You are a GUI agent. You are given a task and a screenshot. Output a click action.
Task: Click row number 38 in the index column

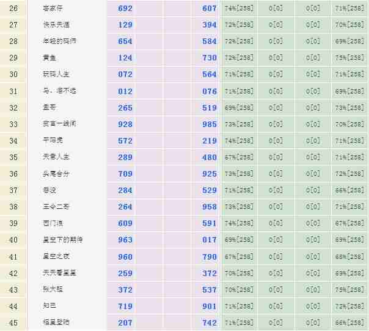[13, 207]
